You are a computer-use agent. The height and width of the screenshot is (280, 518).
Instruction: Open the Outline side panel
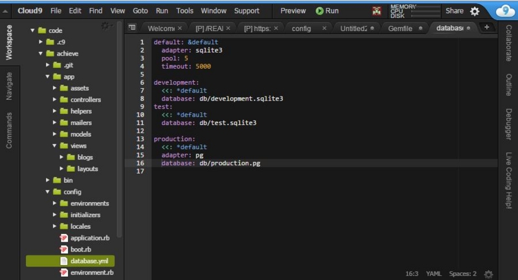[509, 85]
